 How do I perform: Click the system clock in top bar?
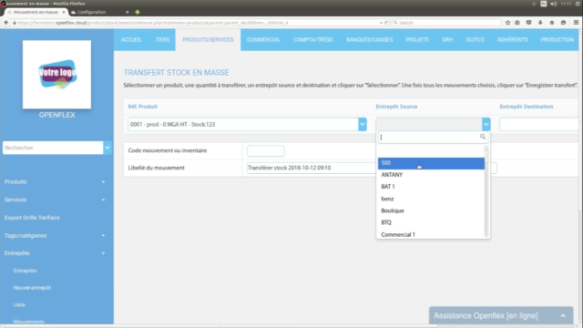566,4
